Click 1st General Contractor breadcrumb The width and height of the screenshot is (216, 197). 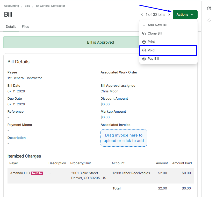tap(50, 6)
